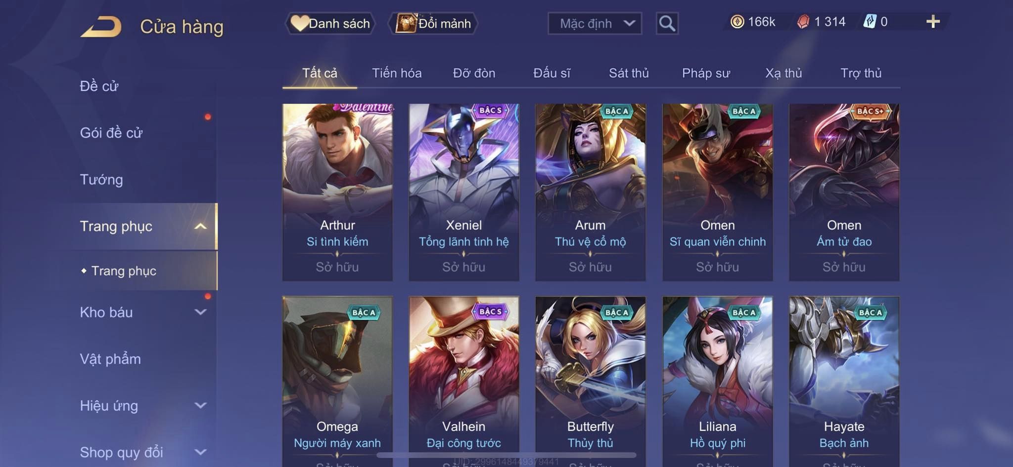This screenshot has height=467, width=1013.
Task: Select the Omen Ám tử đao skin
Action: point(844,192)
